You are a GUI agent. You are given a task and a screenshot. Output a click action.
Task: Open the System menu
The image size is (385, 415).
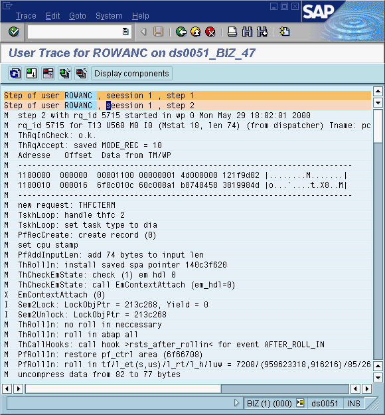coord(109,16)
